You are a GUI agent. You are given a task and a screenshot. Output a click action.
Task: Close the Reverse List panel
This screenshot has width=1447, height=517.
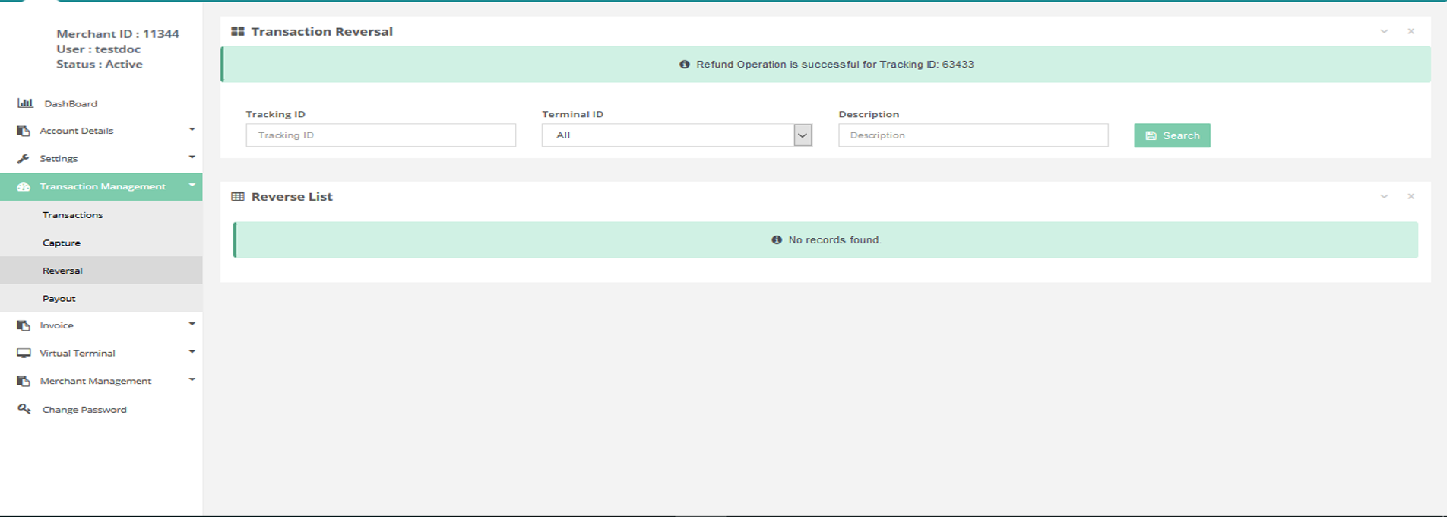[x=1411, y=196]
